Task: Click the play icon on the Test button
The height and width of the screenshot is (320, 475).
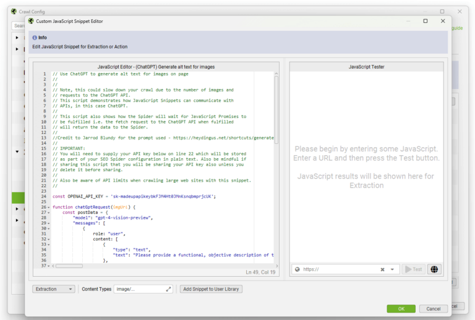Action: coord(408,269)
